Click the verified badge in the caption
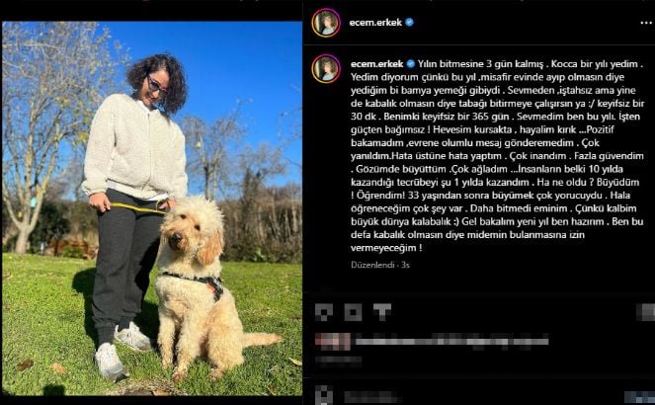This screenshot has width=655, height=405. coord(410,64)
